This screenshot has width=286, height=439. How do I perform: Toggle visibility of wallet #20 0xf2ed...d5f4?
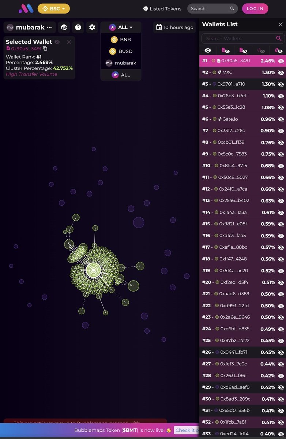[x=281, y=282]
